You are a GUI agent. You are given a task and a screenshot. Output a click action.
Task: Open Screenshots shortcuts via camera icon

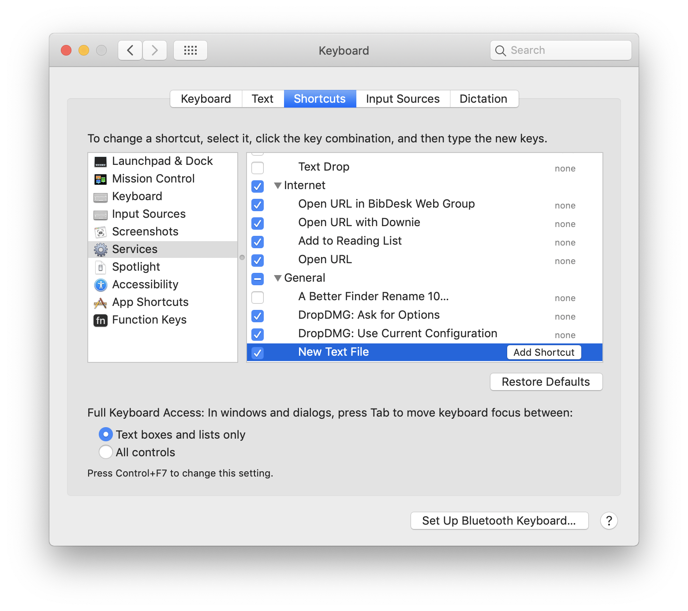coord(101,232)
